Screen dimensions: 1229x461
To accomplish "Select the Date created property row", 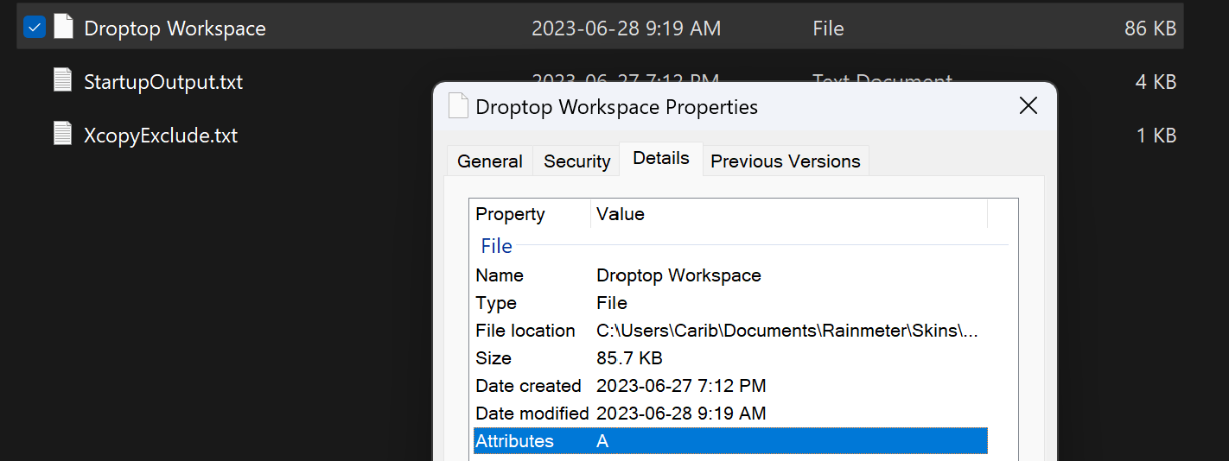I will tap(730, 386).
